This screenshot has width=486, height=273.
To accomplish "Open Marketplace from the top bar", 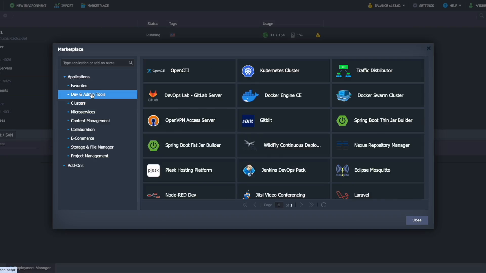I will click(95, 6).
